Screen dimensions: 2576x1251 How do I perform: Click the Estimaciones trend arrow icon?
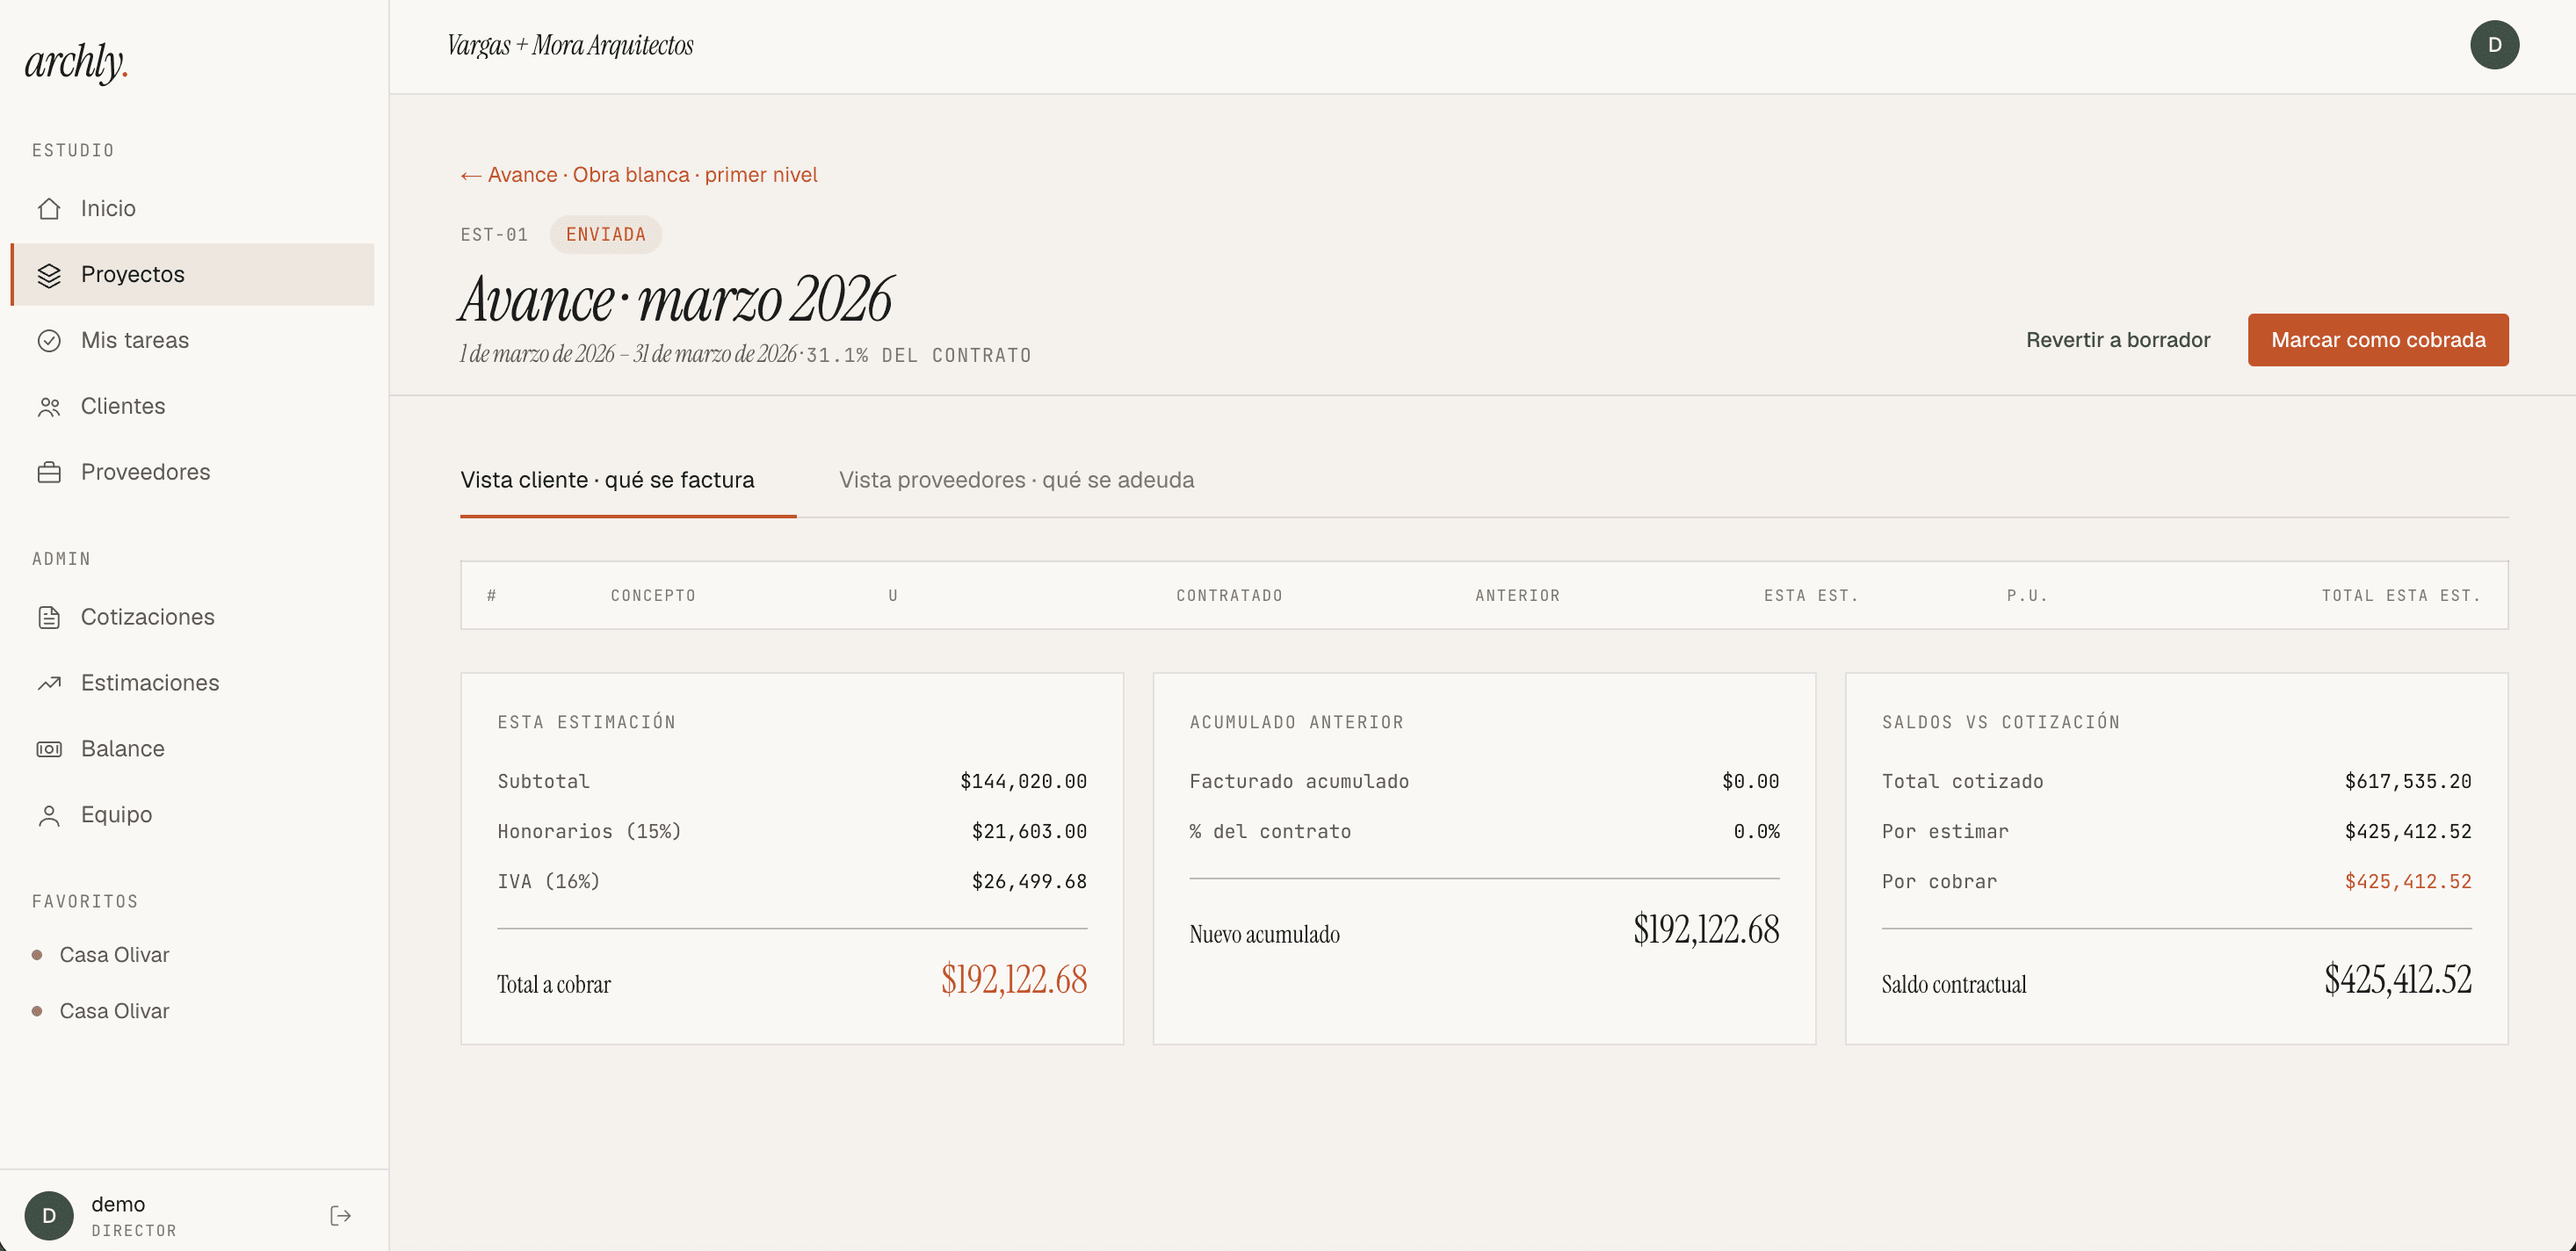tap(49, 683)
